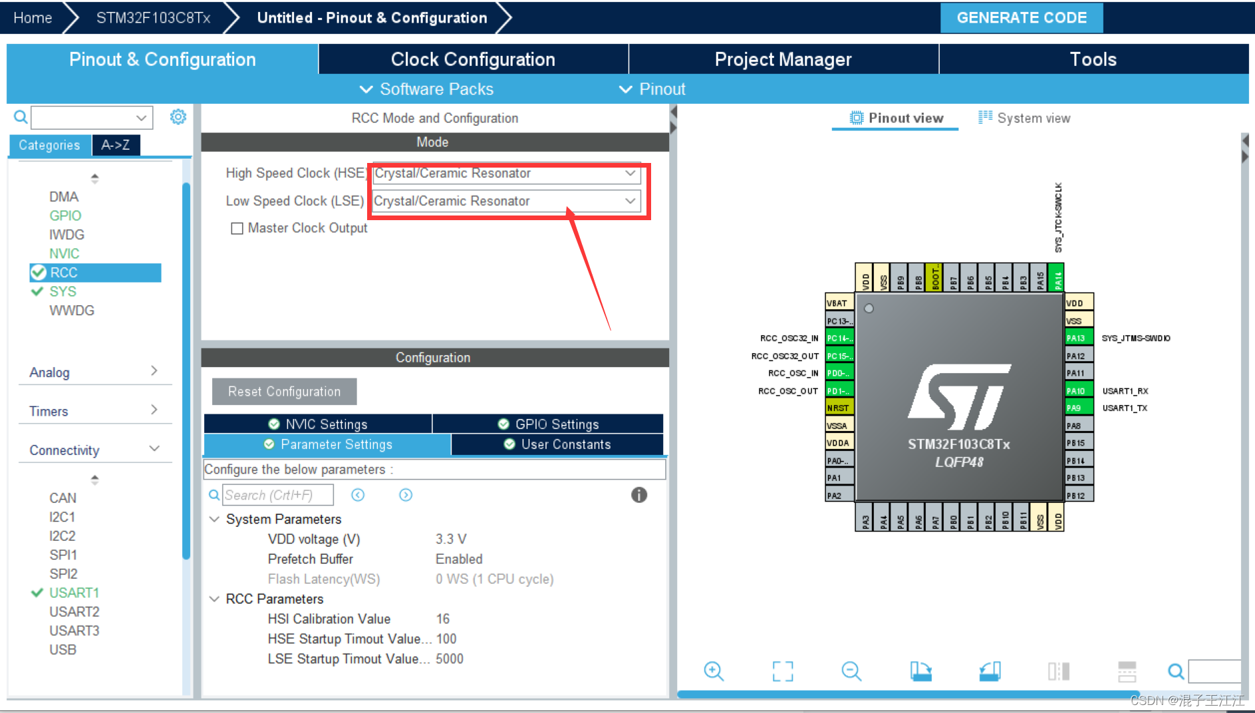Click the pin search input field
Screen dimensions: 1255x713
point(1214,671)
